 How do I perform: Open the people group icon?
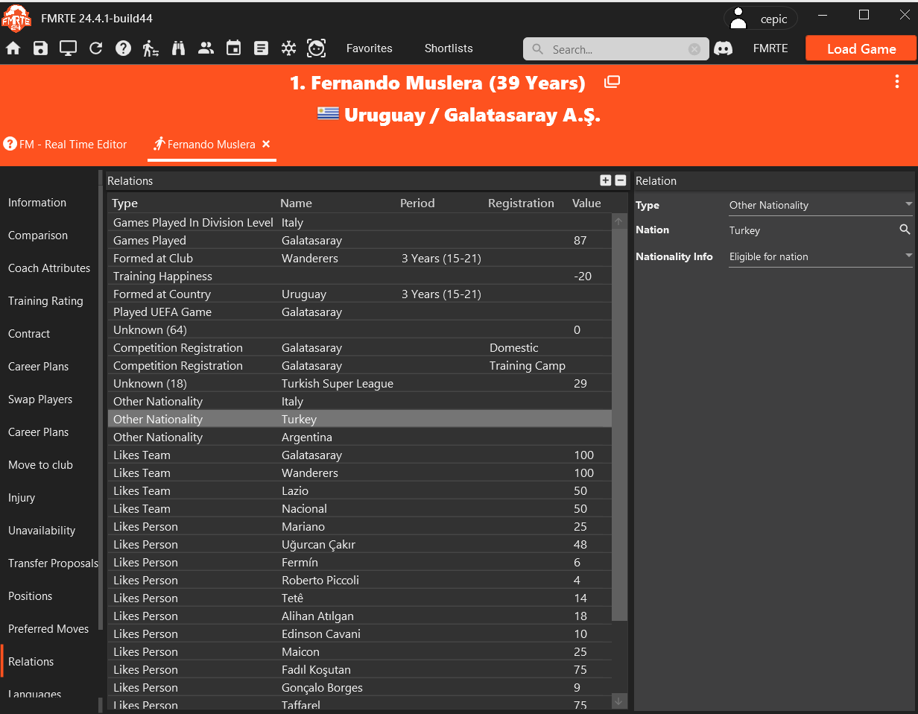pos(206,48)
